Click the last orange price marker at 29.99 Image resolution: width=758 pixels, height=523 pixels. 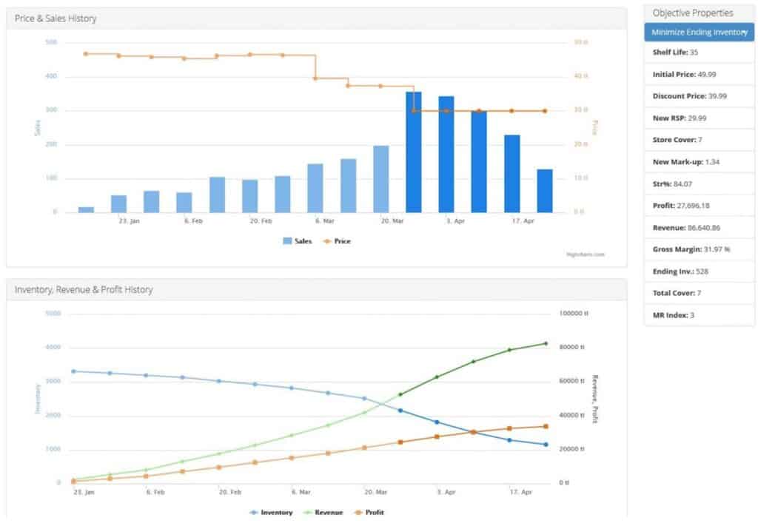click(x=545, y=111)
